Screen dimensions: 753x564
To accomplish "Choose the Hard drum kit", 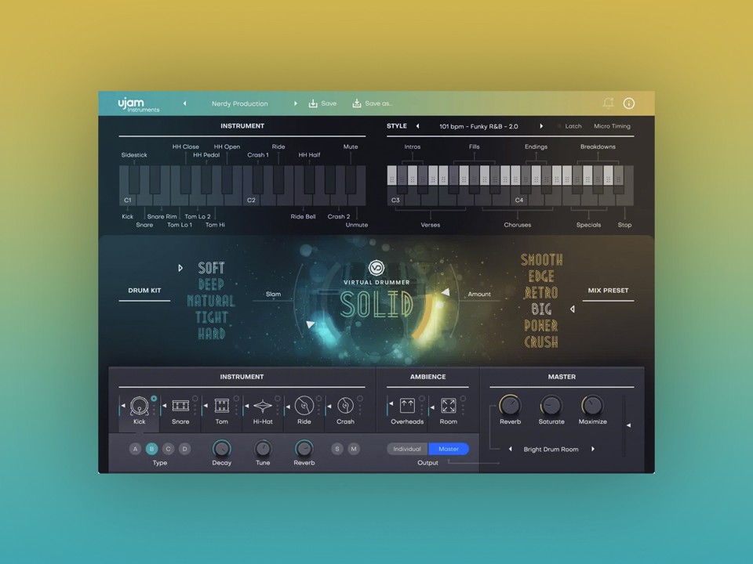I will pos(211,334).
